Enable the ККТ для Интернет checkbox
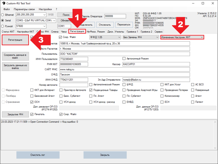The height and width of the screenshot is (164, 218). coord(32,90)
